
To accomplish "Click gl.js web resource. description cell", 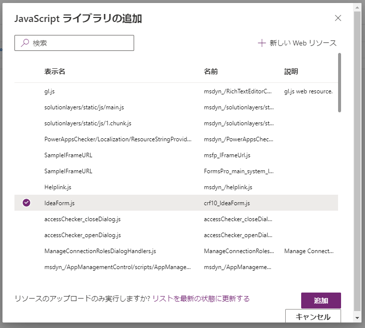I will [x=308, y=91].
